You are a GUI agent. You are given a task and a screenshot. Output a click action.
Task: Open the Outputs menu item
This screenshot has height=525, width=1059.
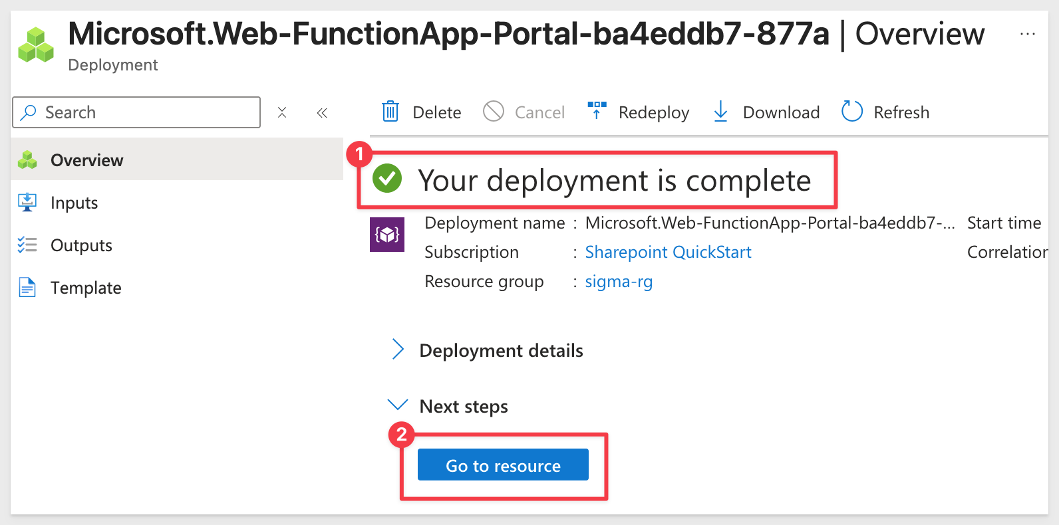coord(177,245)
